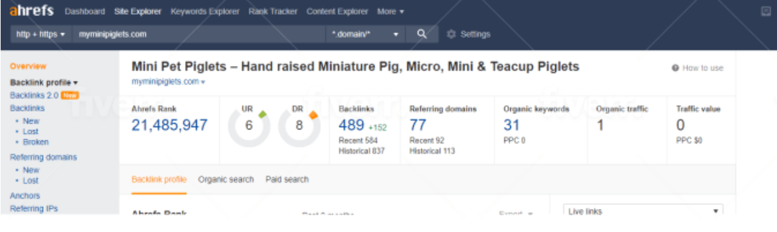Open Broken backlinks link
This screenshot has height=232, width=777.
pyautogui.click(x=35, y=142)
